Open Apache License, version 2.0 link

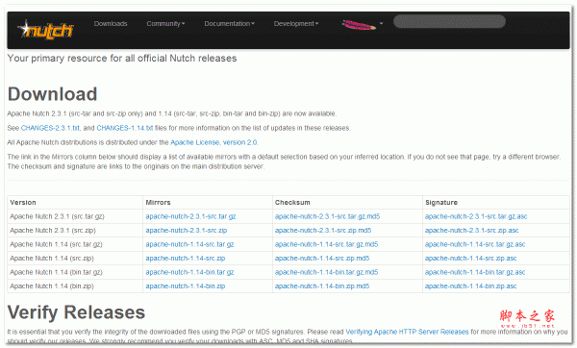[213, 142]
